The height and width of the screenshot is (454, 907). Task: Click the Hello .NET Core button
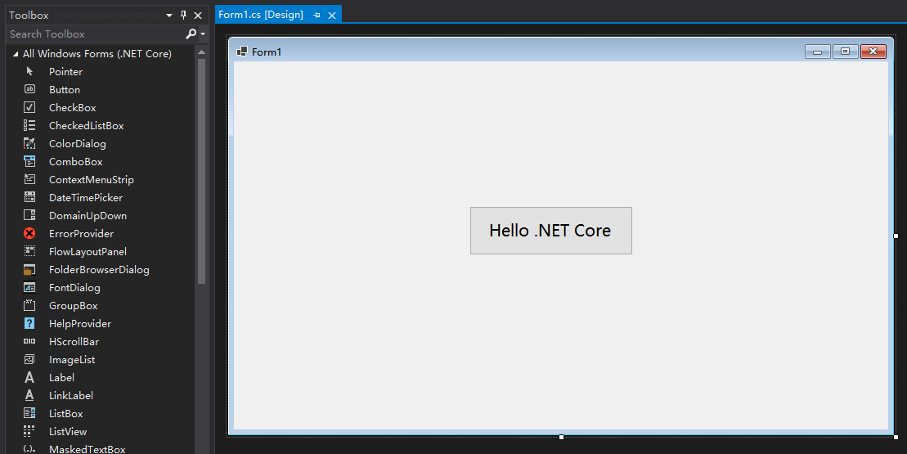(550, 230)
